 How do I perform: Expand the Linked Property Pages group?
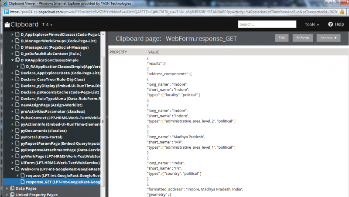tap(7, 195)
